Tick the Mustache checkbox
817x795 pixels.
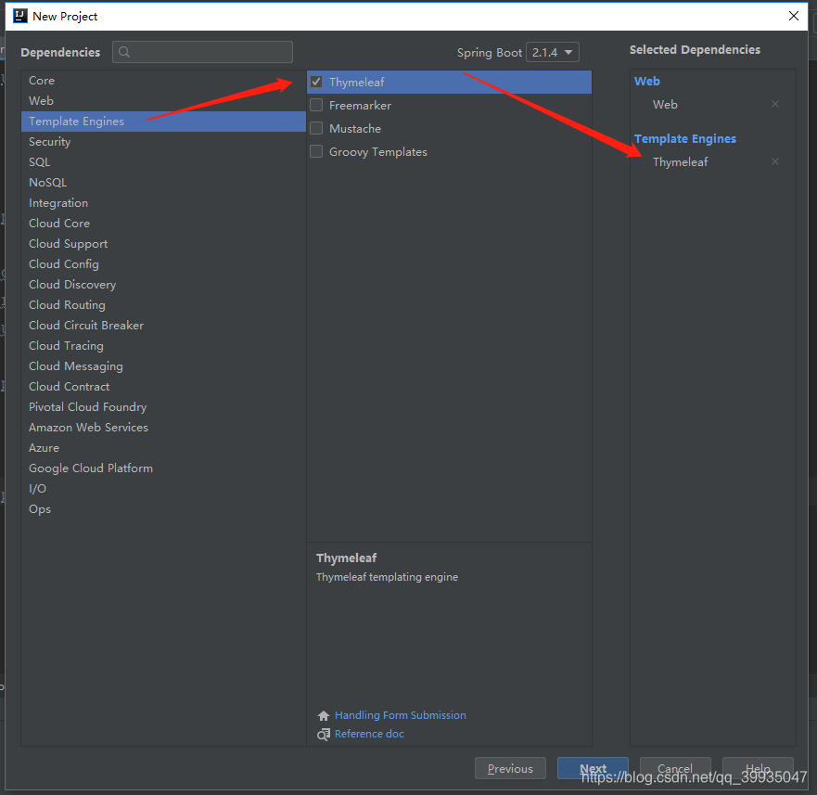tap(316, 128)
